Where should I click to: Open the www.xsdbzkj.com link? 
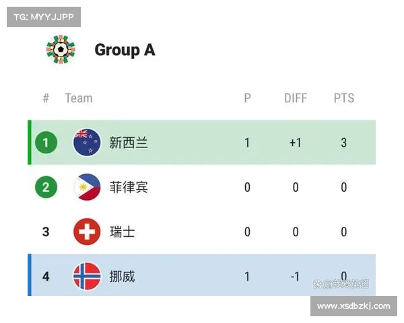[x=353, y=306]
